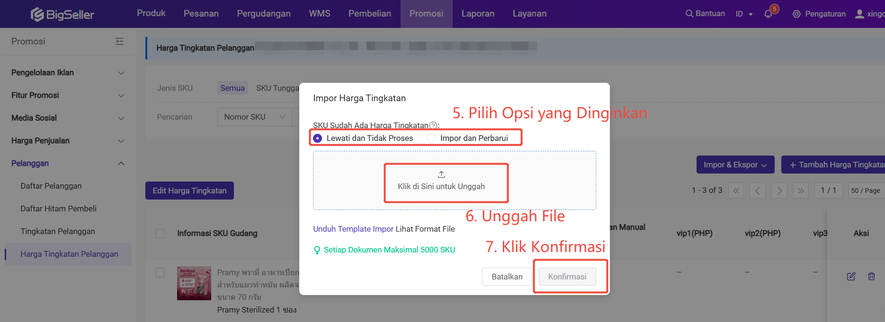Image resolution: width=885 pixels, height=322 pixels.
Task: Tick the select-all checkbox in table header
Action: tap(160, 234)
